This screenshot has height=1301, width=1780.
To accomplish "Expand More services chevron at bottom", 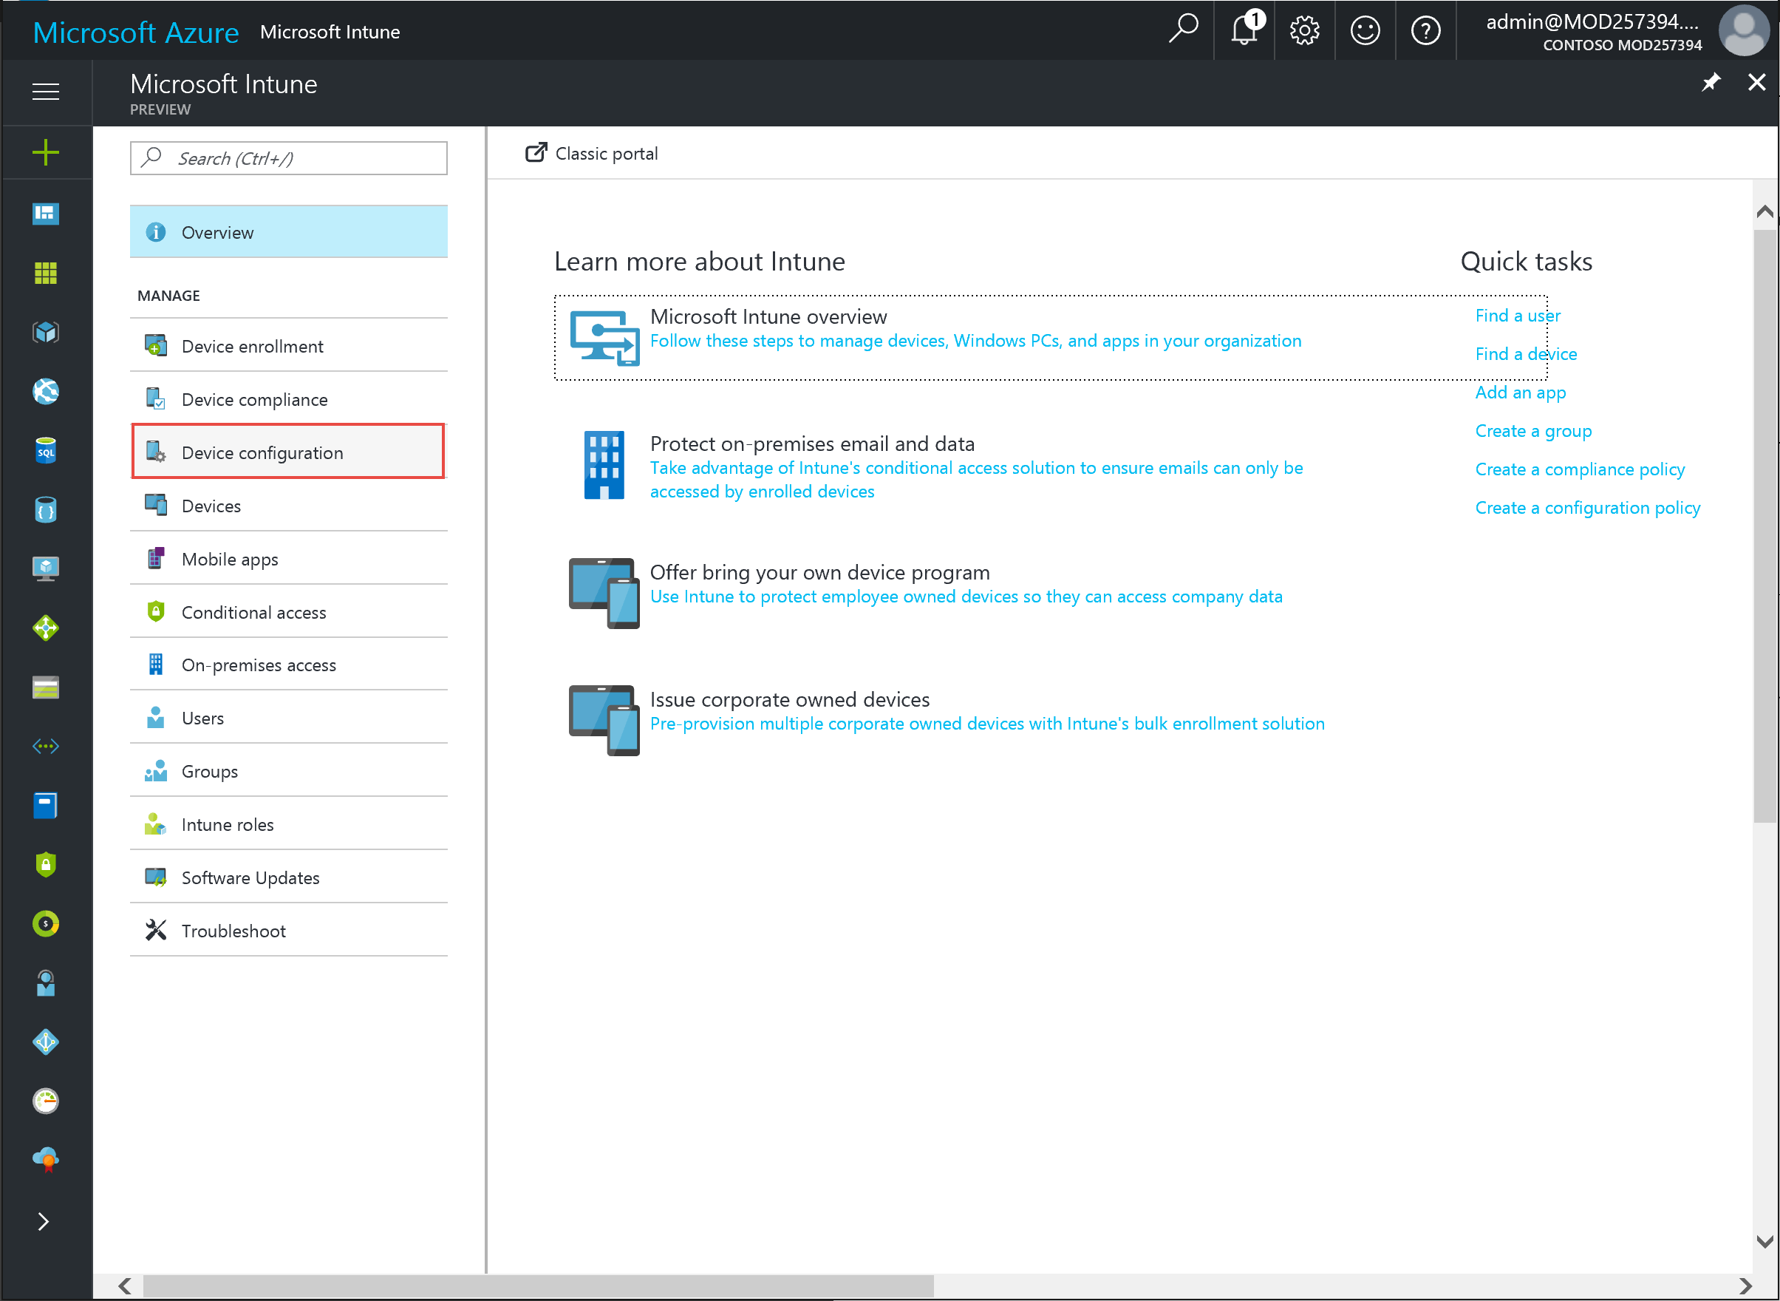I will click(44, 1221).
